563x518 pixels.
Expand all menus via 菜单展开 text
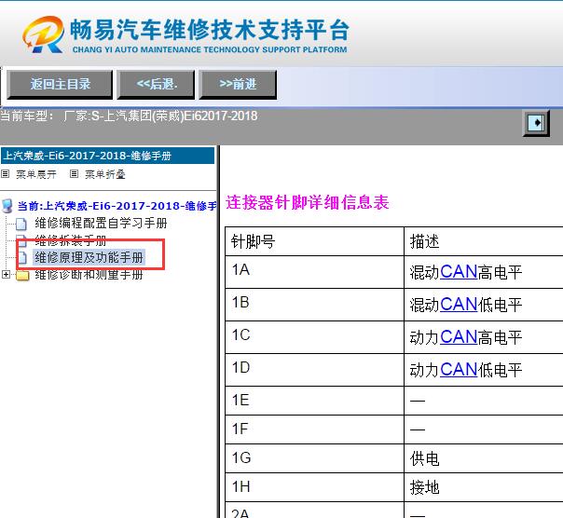click(x=36, y=174)
